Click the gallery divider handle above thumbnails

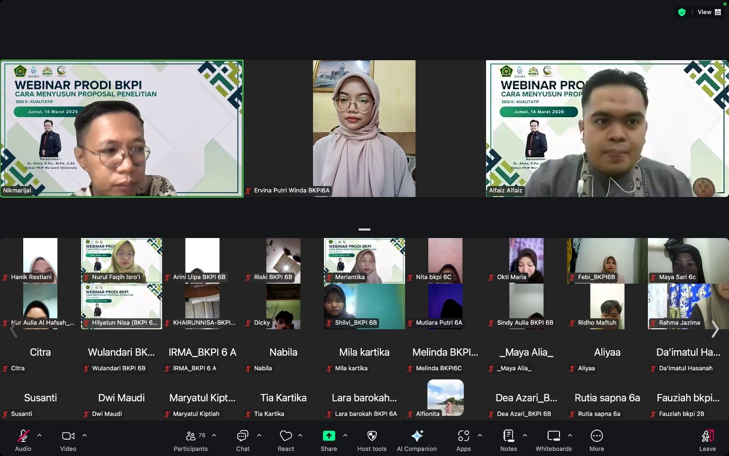(x=364, y=229)
